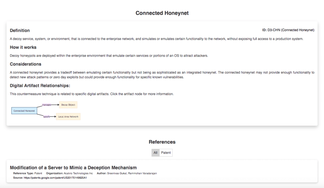Click the definition paragraph starting 'A decoy service'
The height and width of the screenshot is (188, 324).
click(157, 39)
